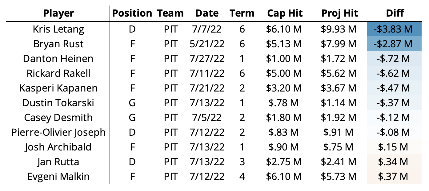
Task: Click the -$2.87 M Diff cell
Action: (395, 44)
